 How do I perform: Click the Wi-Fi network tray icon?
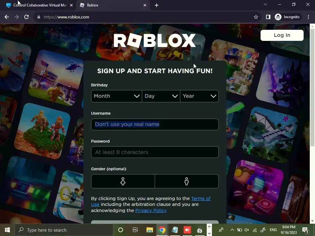255,230
